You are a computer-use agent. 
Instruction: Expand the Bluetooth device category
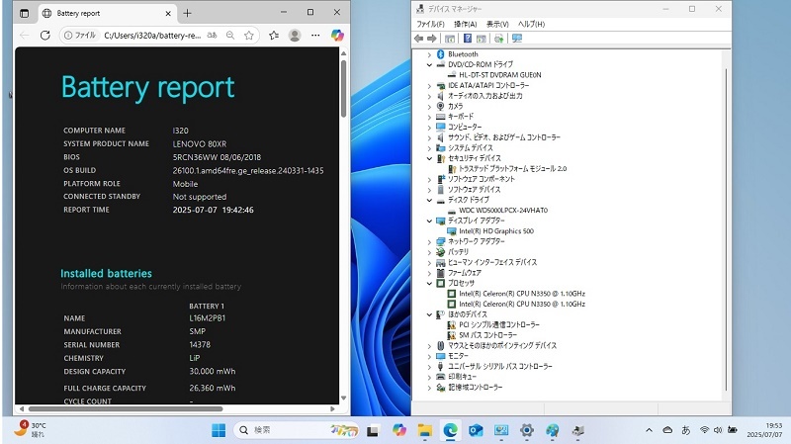point(429,54)
